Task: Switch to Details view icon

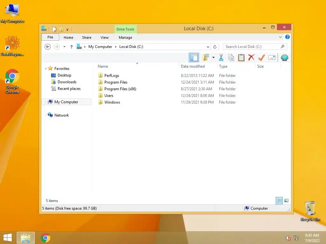Action: [279, 200]
